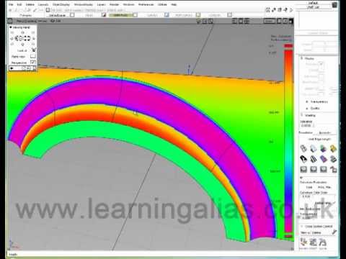The height and width of the screenshot is (259, 346).
Task: Open the File menu
Action: coord(11,4)
